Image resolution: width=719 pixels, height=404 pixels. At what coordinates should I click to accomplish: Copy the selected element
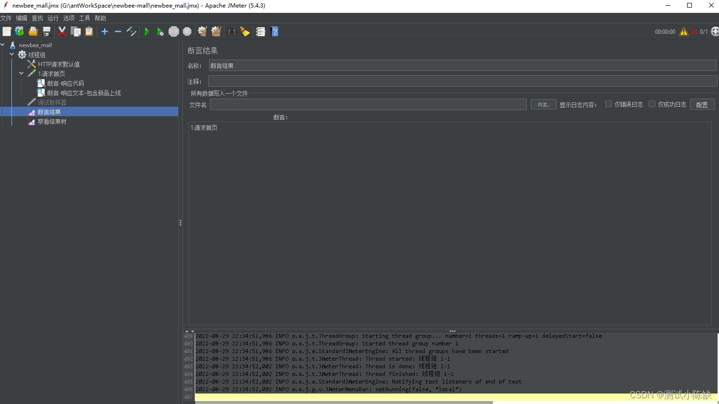pos(76,31)
